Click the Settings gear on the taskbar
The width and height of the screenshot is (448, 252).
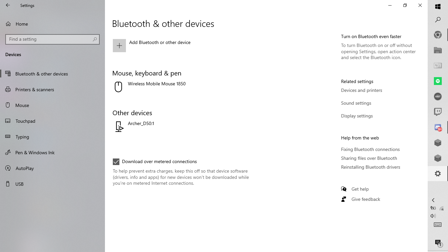438,174
